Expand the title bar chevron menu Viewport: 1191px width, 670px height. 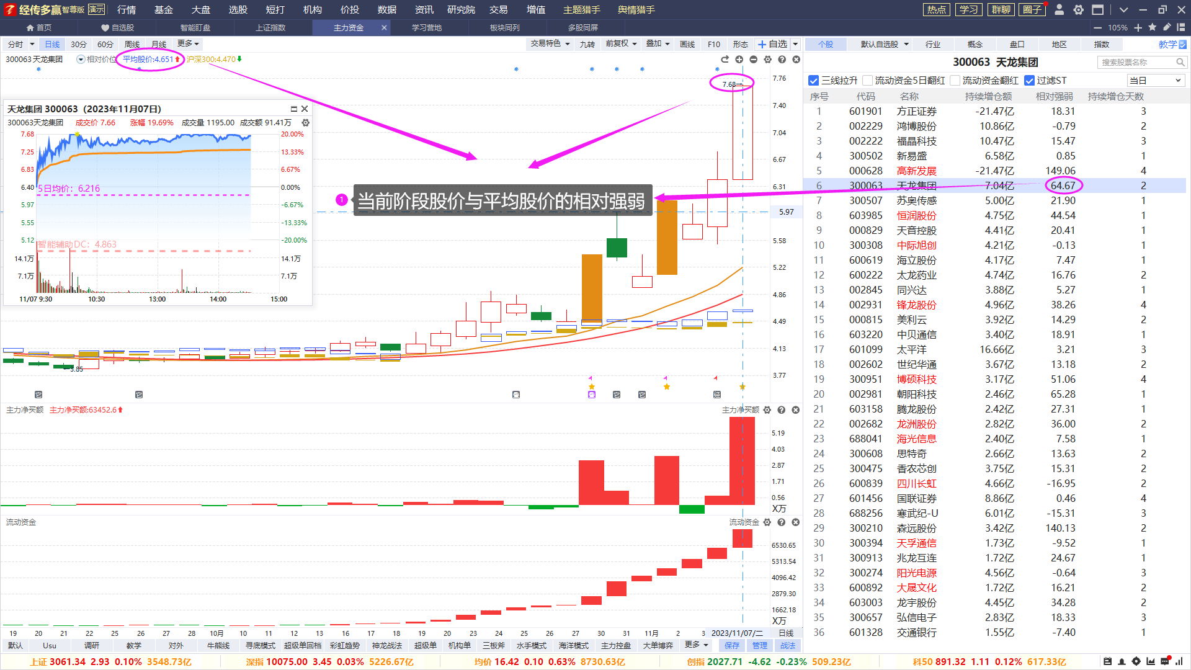point(1123,9)
